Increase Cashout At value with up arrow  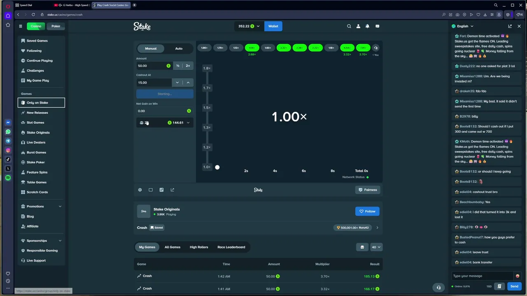pyautogui.click(x=188, y=83)
